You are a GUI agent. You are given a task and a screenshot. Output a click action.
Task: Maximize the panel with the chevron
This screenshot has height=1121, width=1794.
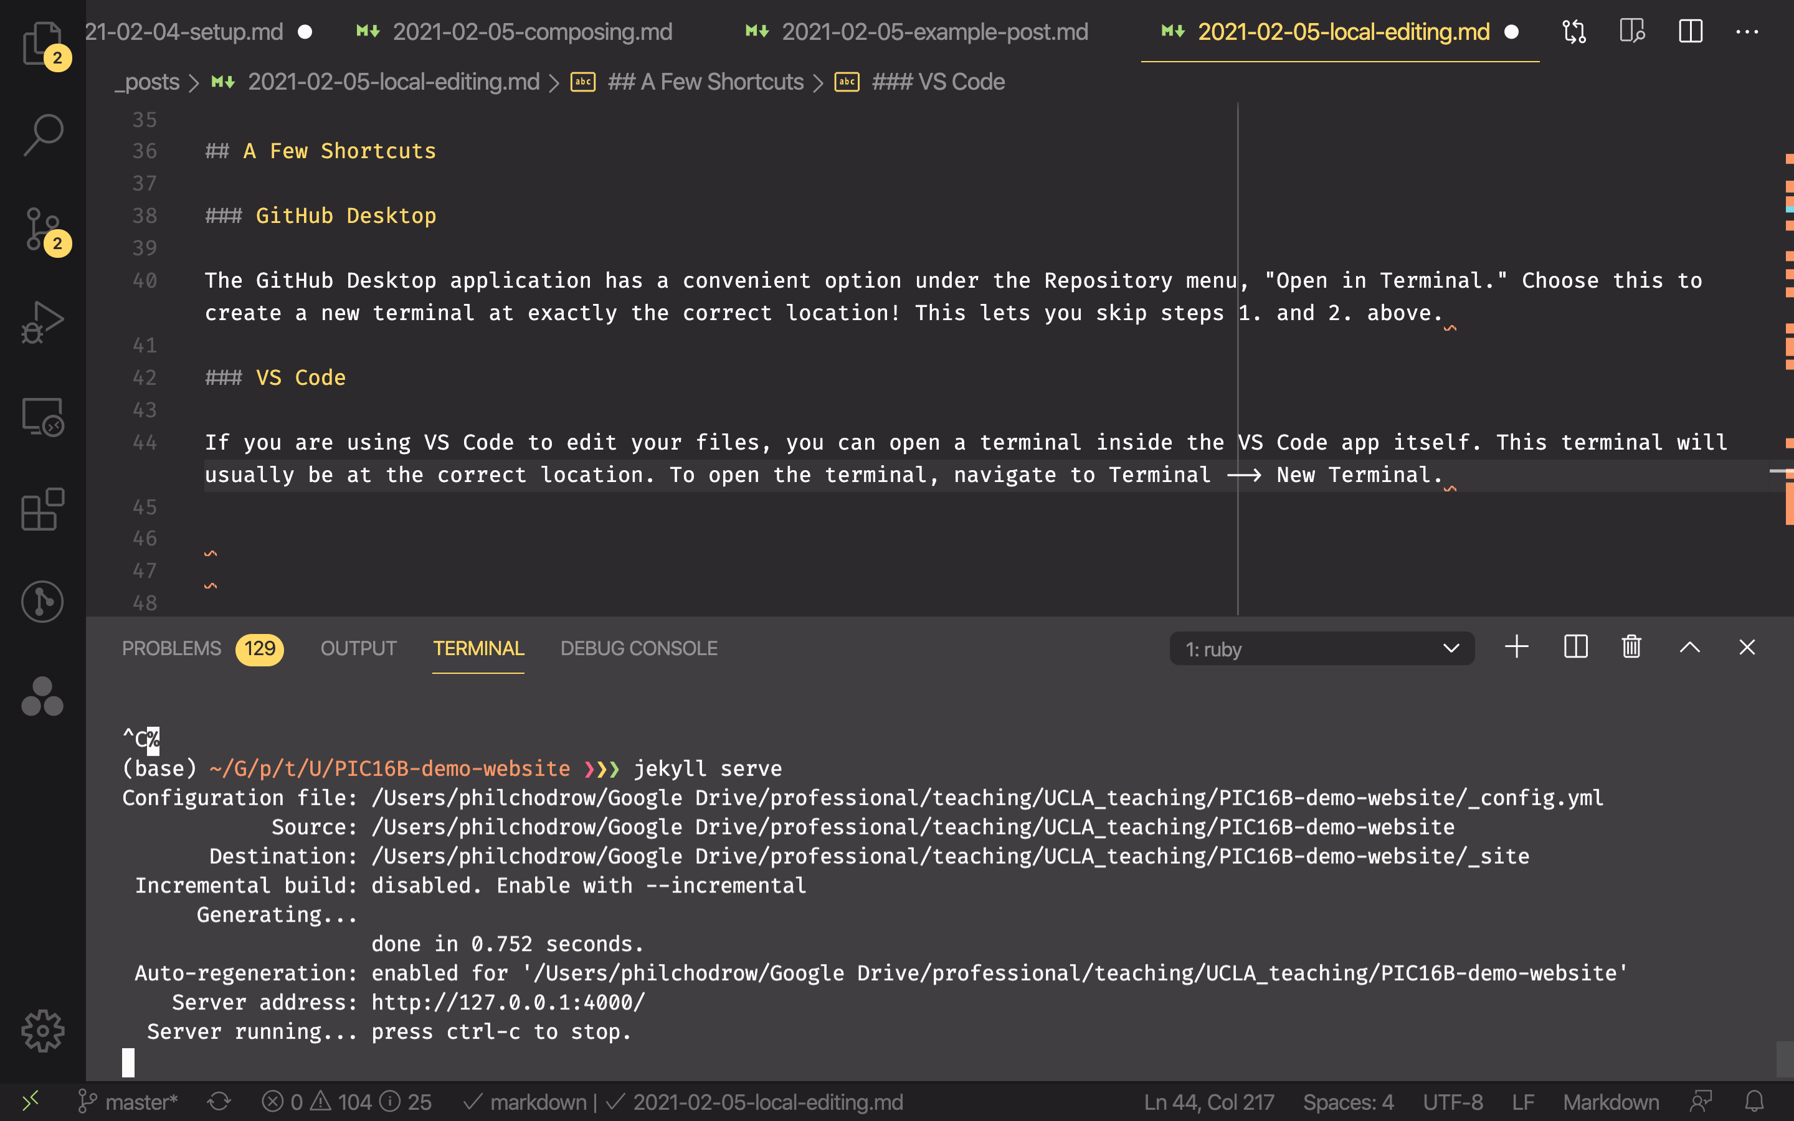coord(1689,647)
